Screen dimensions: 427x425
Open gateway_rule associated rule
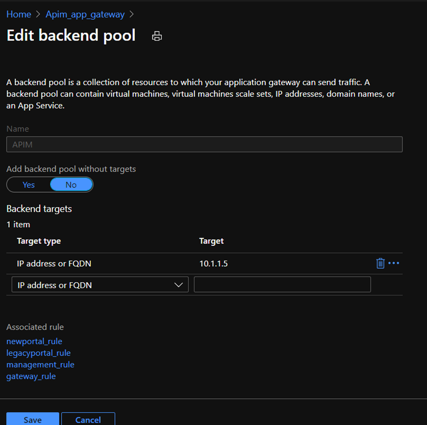pyautogui.click(x=31, y=376)
